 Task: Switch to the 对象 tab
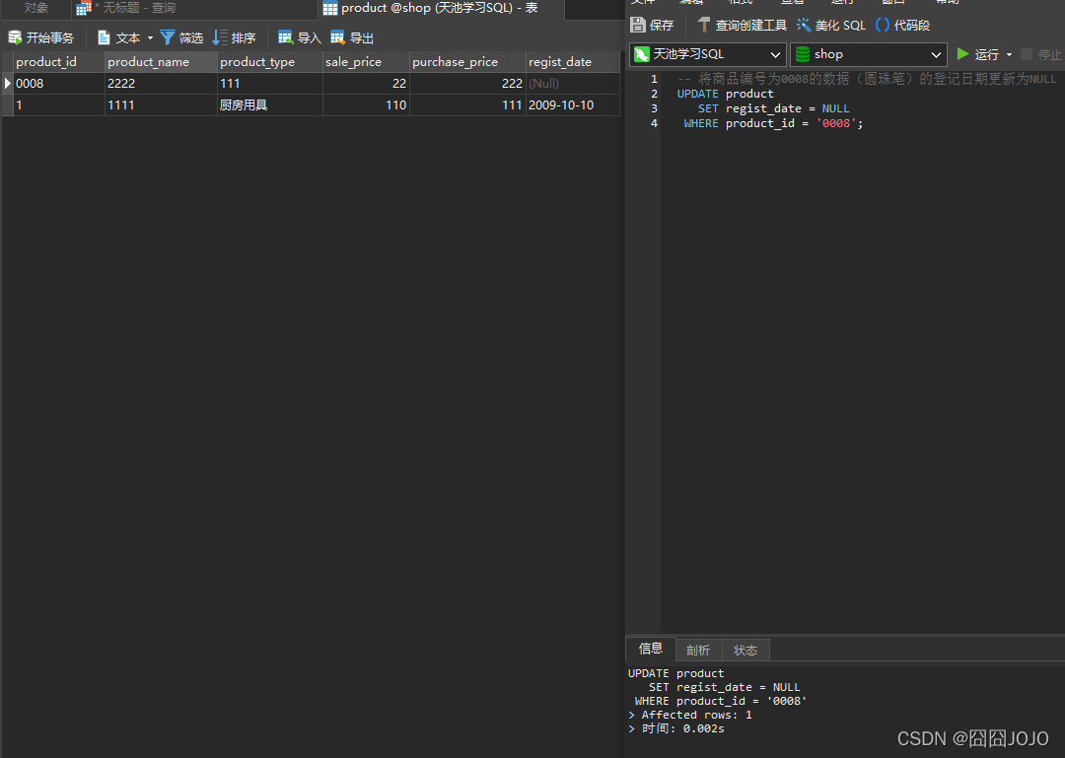tap(36, 8)
